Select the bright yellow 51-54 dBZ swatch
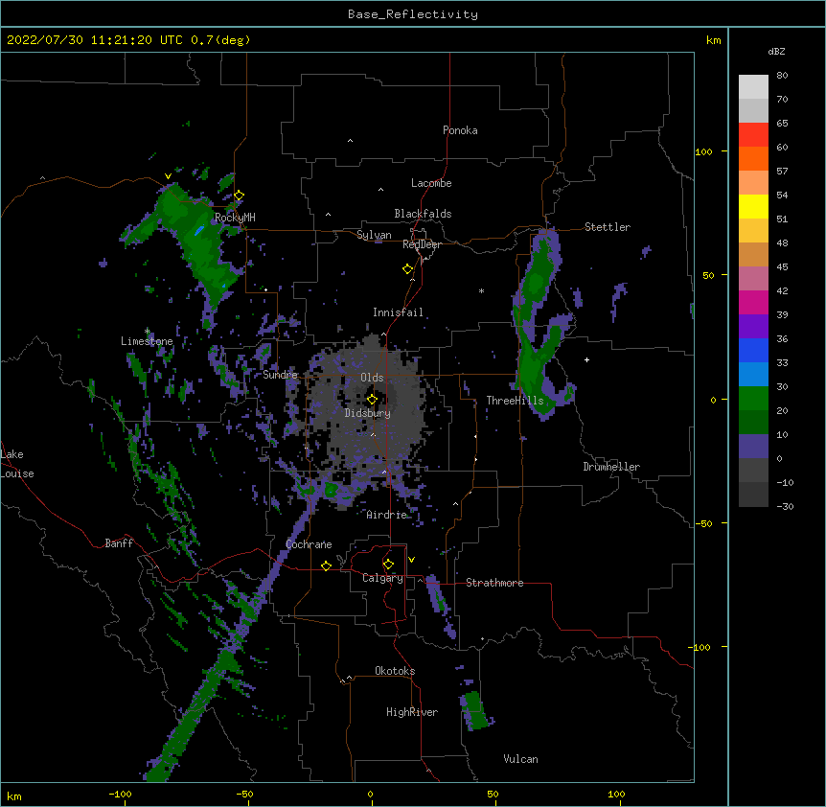Screen dimensions: 826x807 [753, 206]
